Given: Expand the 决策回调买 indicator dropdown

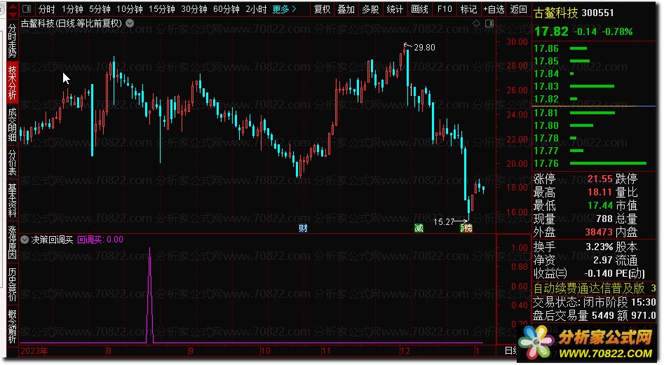Looking at the screenshot, I should coord(25,240).
